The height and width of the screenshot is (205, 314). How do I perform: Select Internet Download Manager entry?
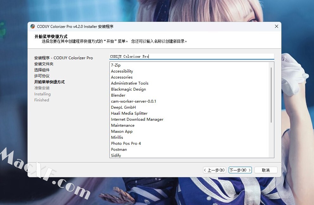click(x=137, y=119)
